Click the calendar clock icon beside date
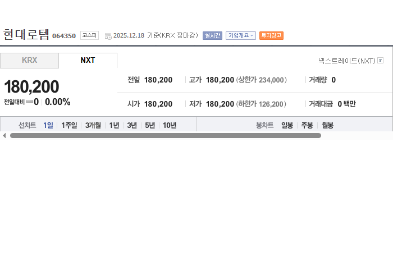The width and height of the screenshot is (393, 275). coord(108,36)
